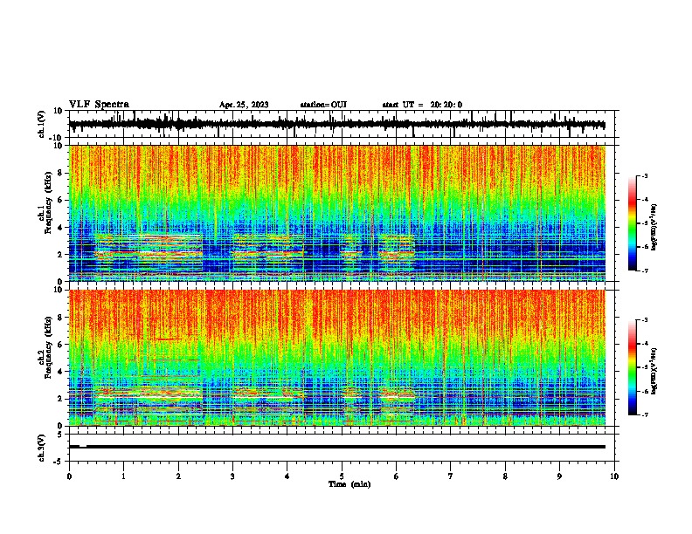Click time axis tick label "4"
This screenshot has height=534, width=692.
[x=287, y=476]
